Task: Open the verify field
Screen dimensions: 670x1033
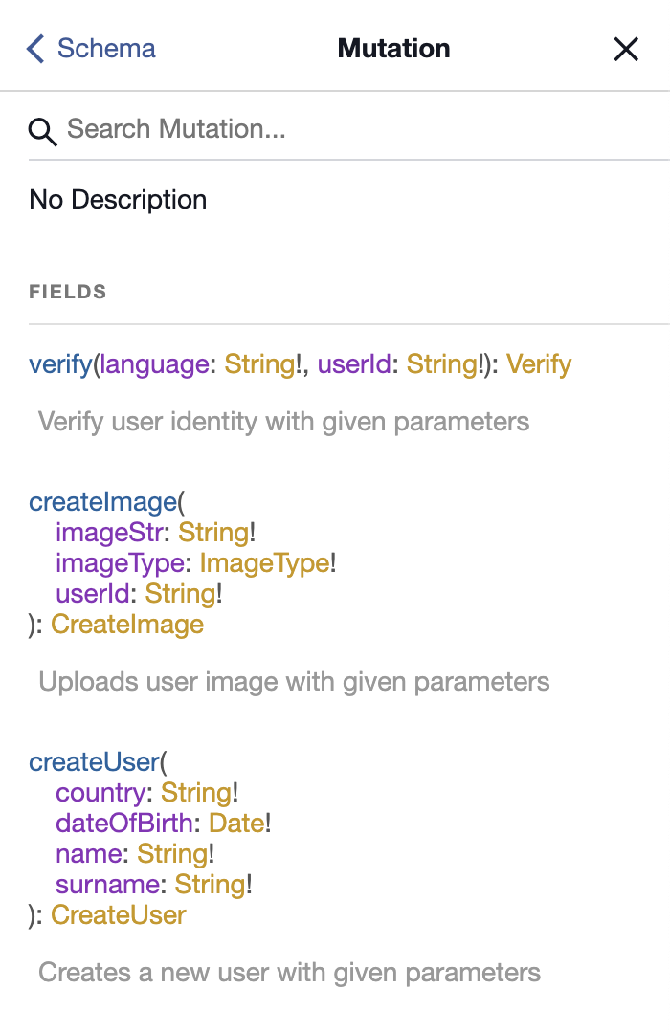Action: [x=60, y=364]
